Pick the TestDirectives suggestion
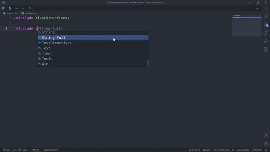 (x=93, y=43)
